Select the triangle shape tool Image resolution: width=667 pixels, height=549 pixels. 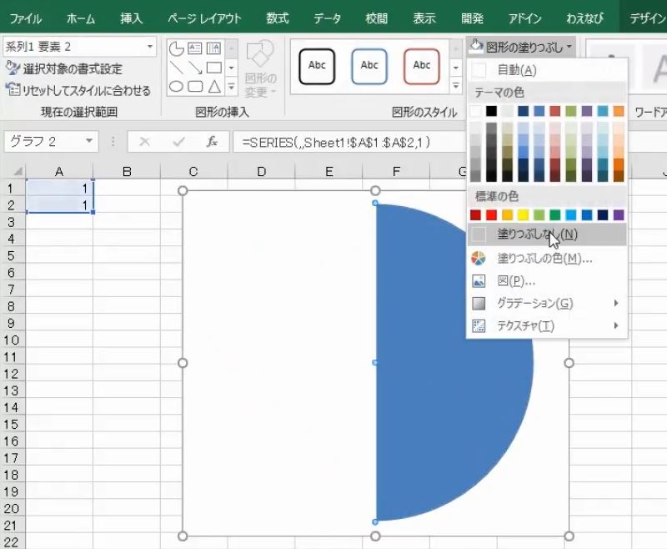point(214,86)
